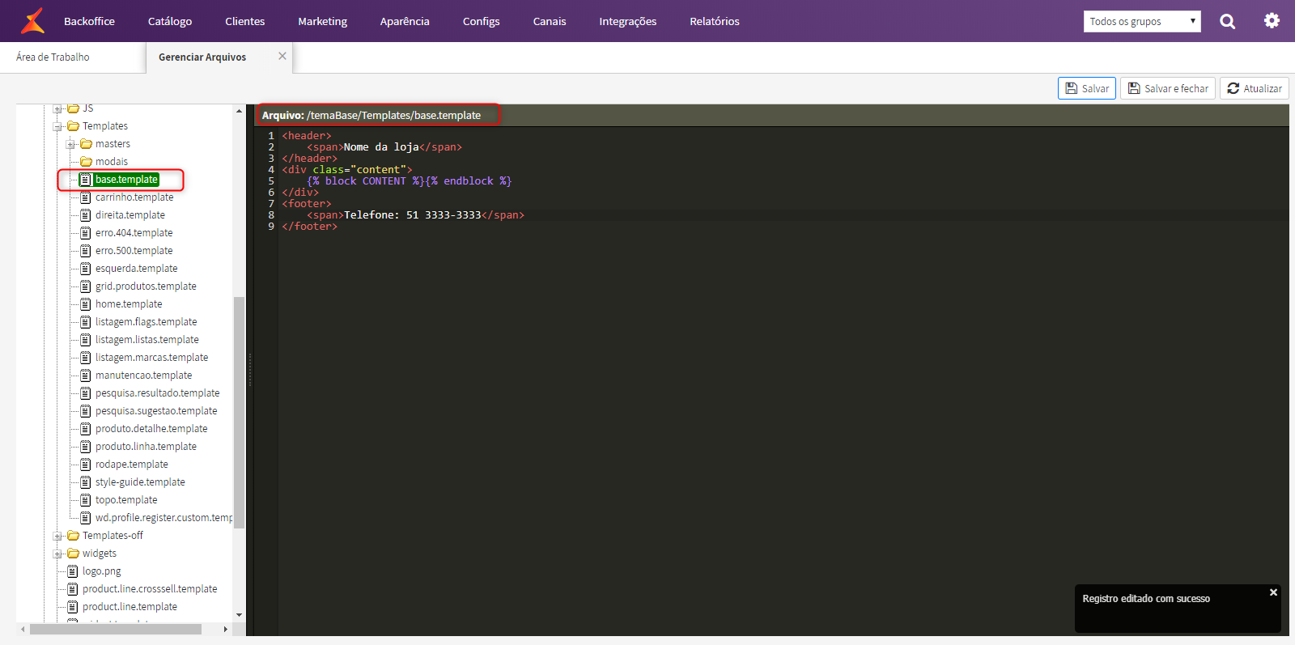This screenshot has height=645, width=1295.
Task: Click Salvar e fechar button
Action: click(1168, 88)
